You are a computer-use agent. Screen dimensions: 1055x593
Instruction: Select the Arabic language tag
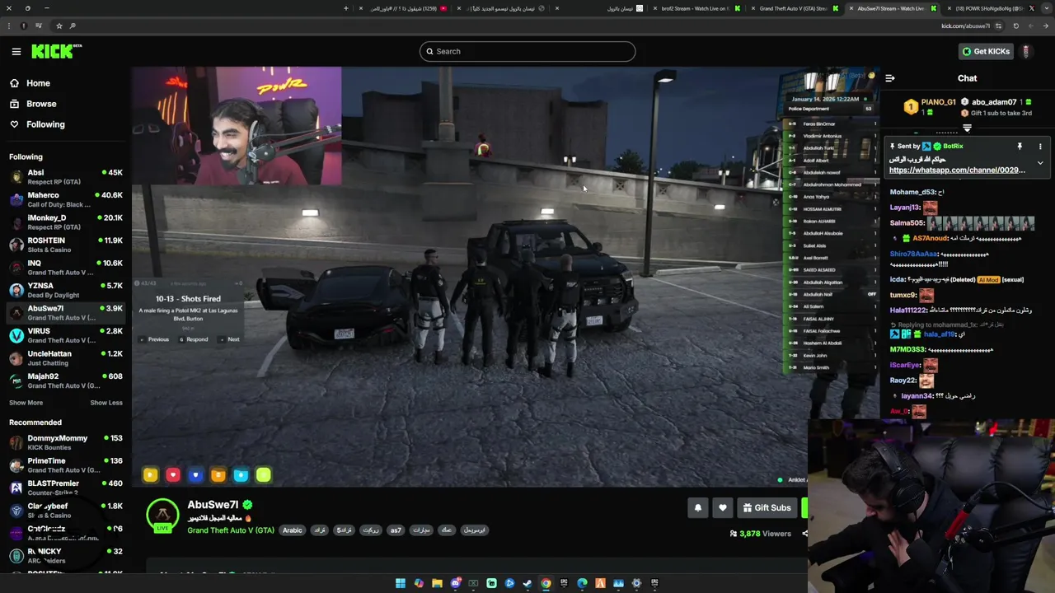tap(293, 530)
